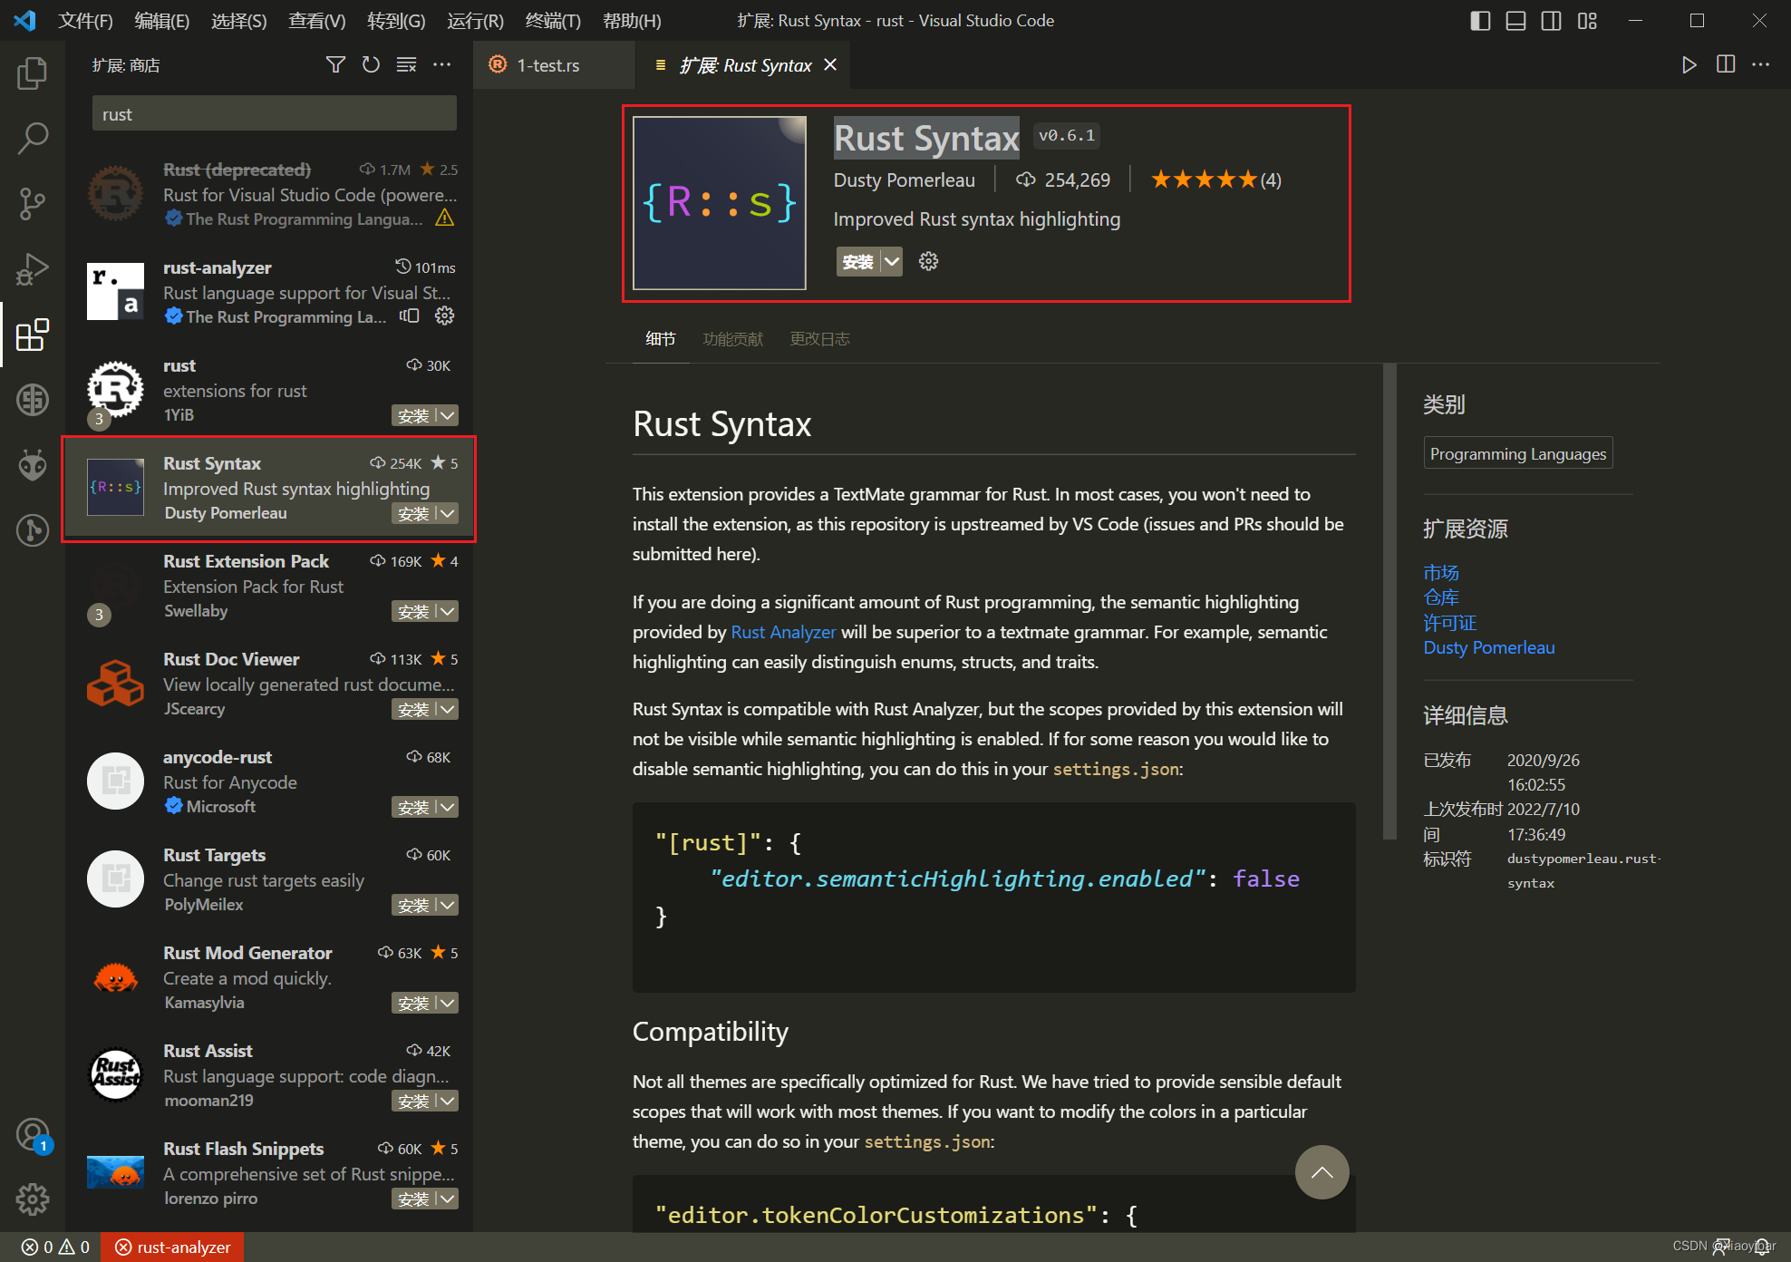Open the 编辑(E) menu
The image size is (1791, 1262).
[x=162, y=20]
